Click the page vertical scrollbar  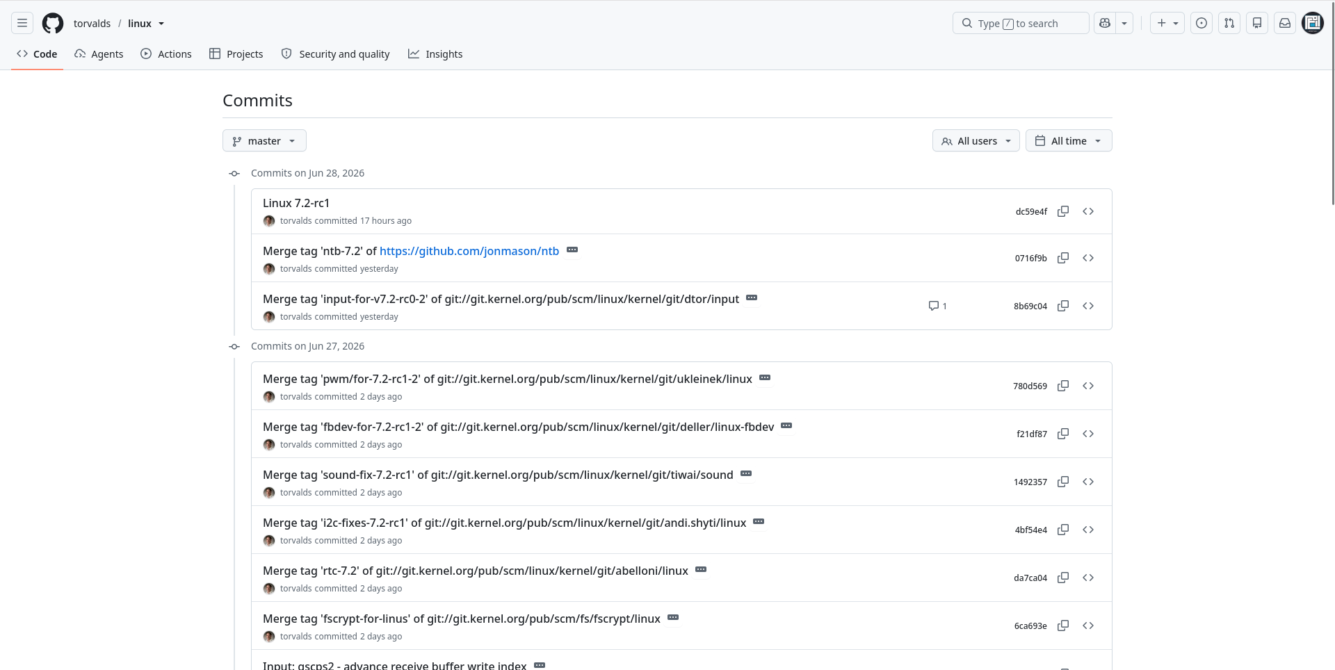click(1332, 104)
